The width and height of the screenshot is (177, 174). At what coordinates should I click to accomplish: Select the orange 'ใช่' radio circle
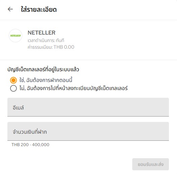click(13, 80)
